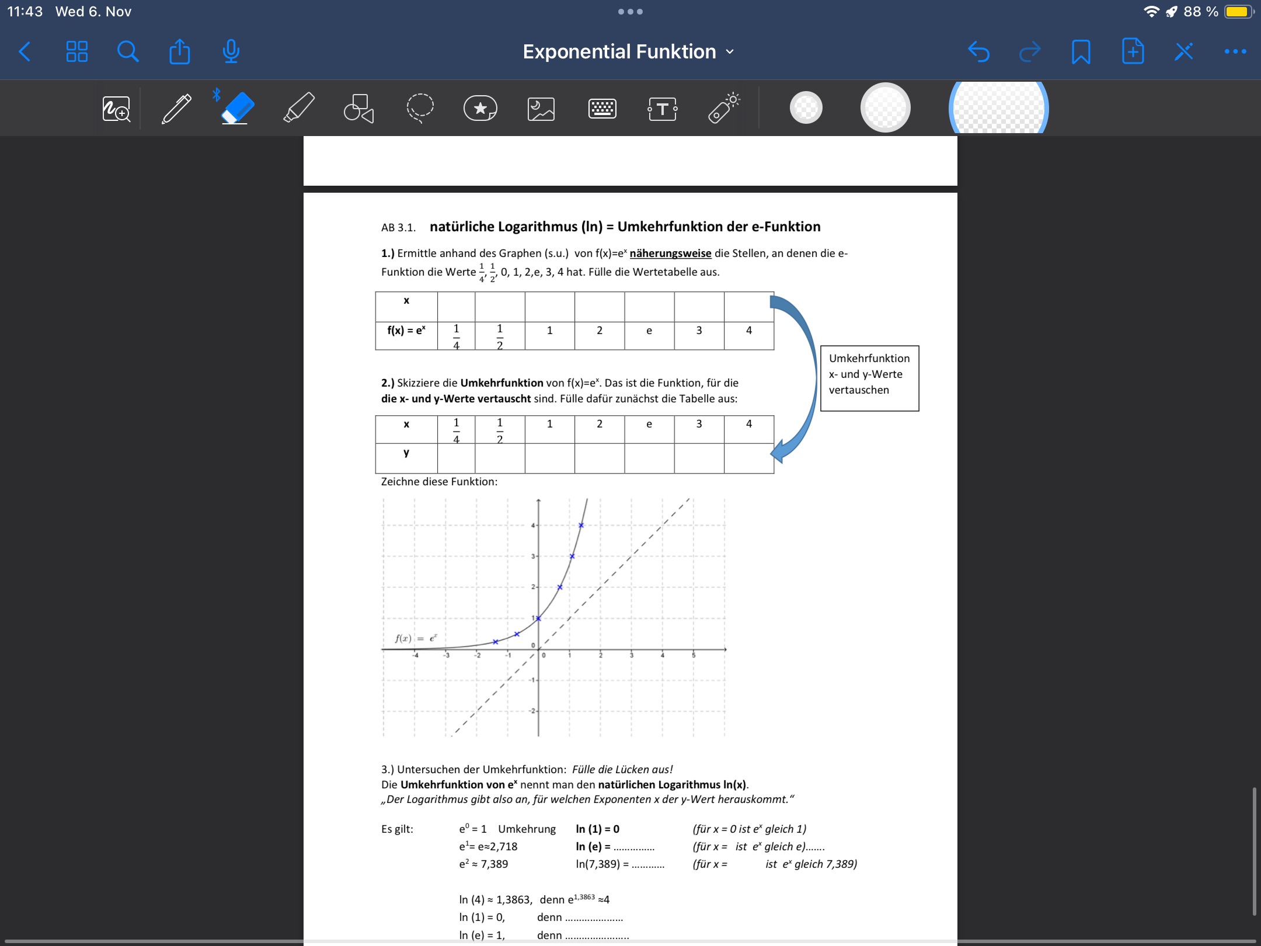Tap empty y cell under 3

(x=699, y=458)
